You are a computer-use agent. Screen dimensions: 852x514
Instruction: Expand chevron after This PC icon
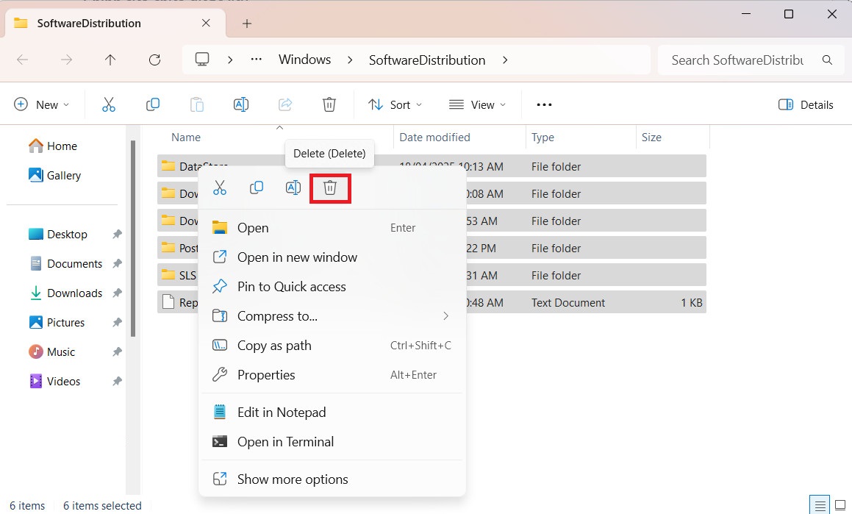pos(230,60)
